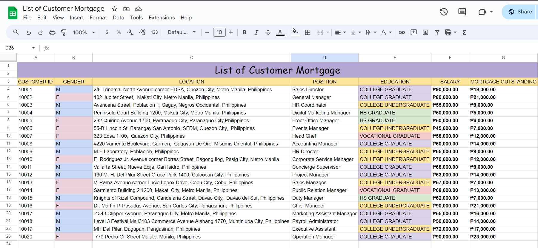The height and width of the screenshot is (248, 538).
Task: Open the Format menu
Action: tap(98, 18)
